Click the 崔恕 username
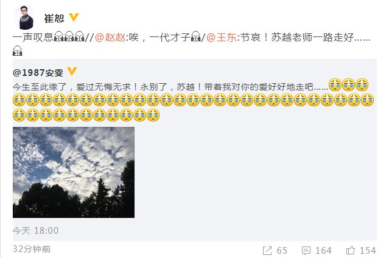 coord(54,18)
